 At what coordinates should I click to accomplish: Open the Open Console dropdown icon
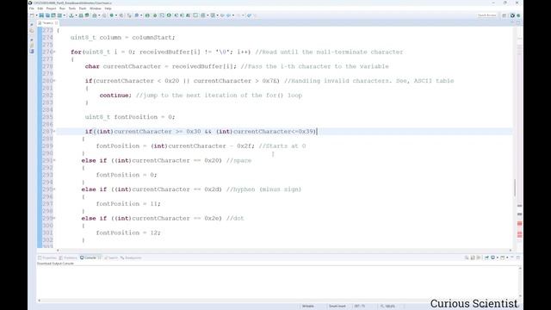point(503,257)
